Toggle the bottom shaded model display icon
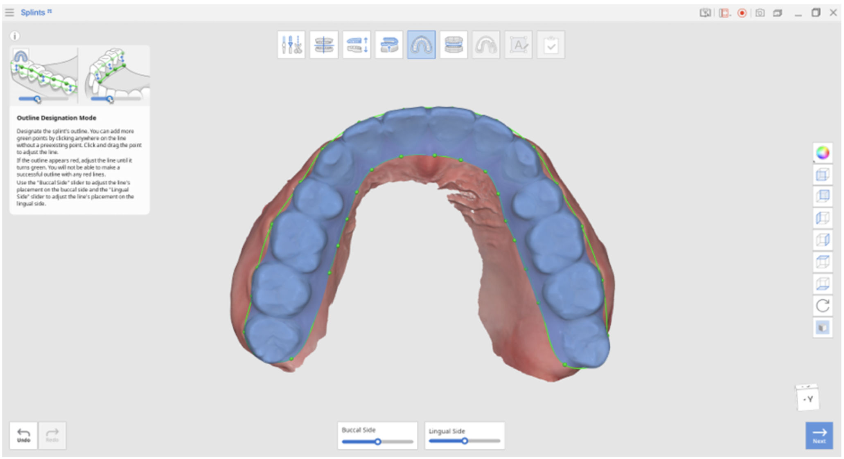844x459 pixels. tap(822, 328)
